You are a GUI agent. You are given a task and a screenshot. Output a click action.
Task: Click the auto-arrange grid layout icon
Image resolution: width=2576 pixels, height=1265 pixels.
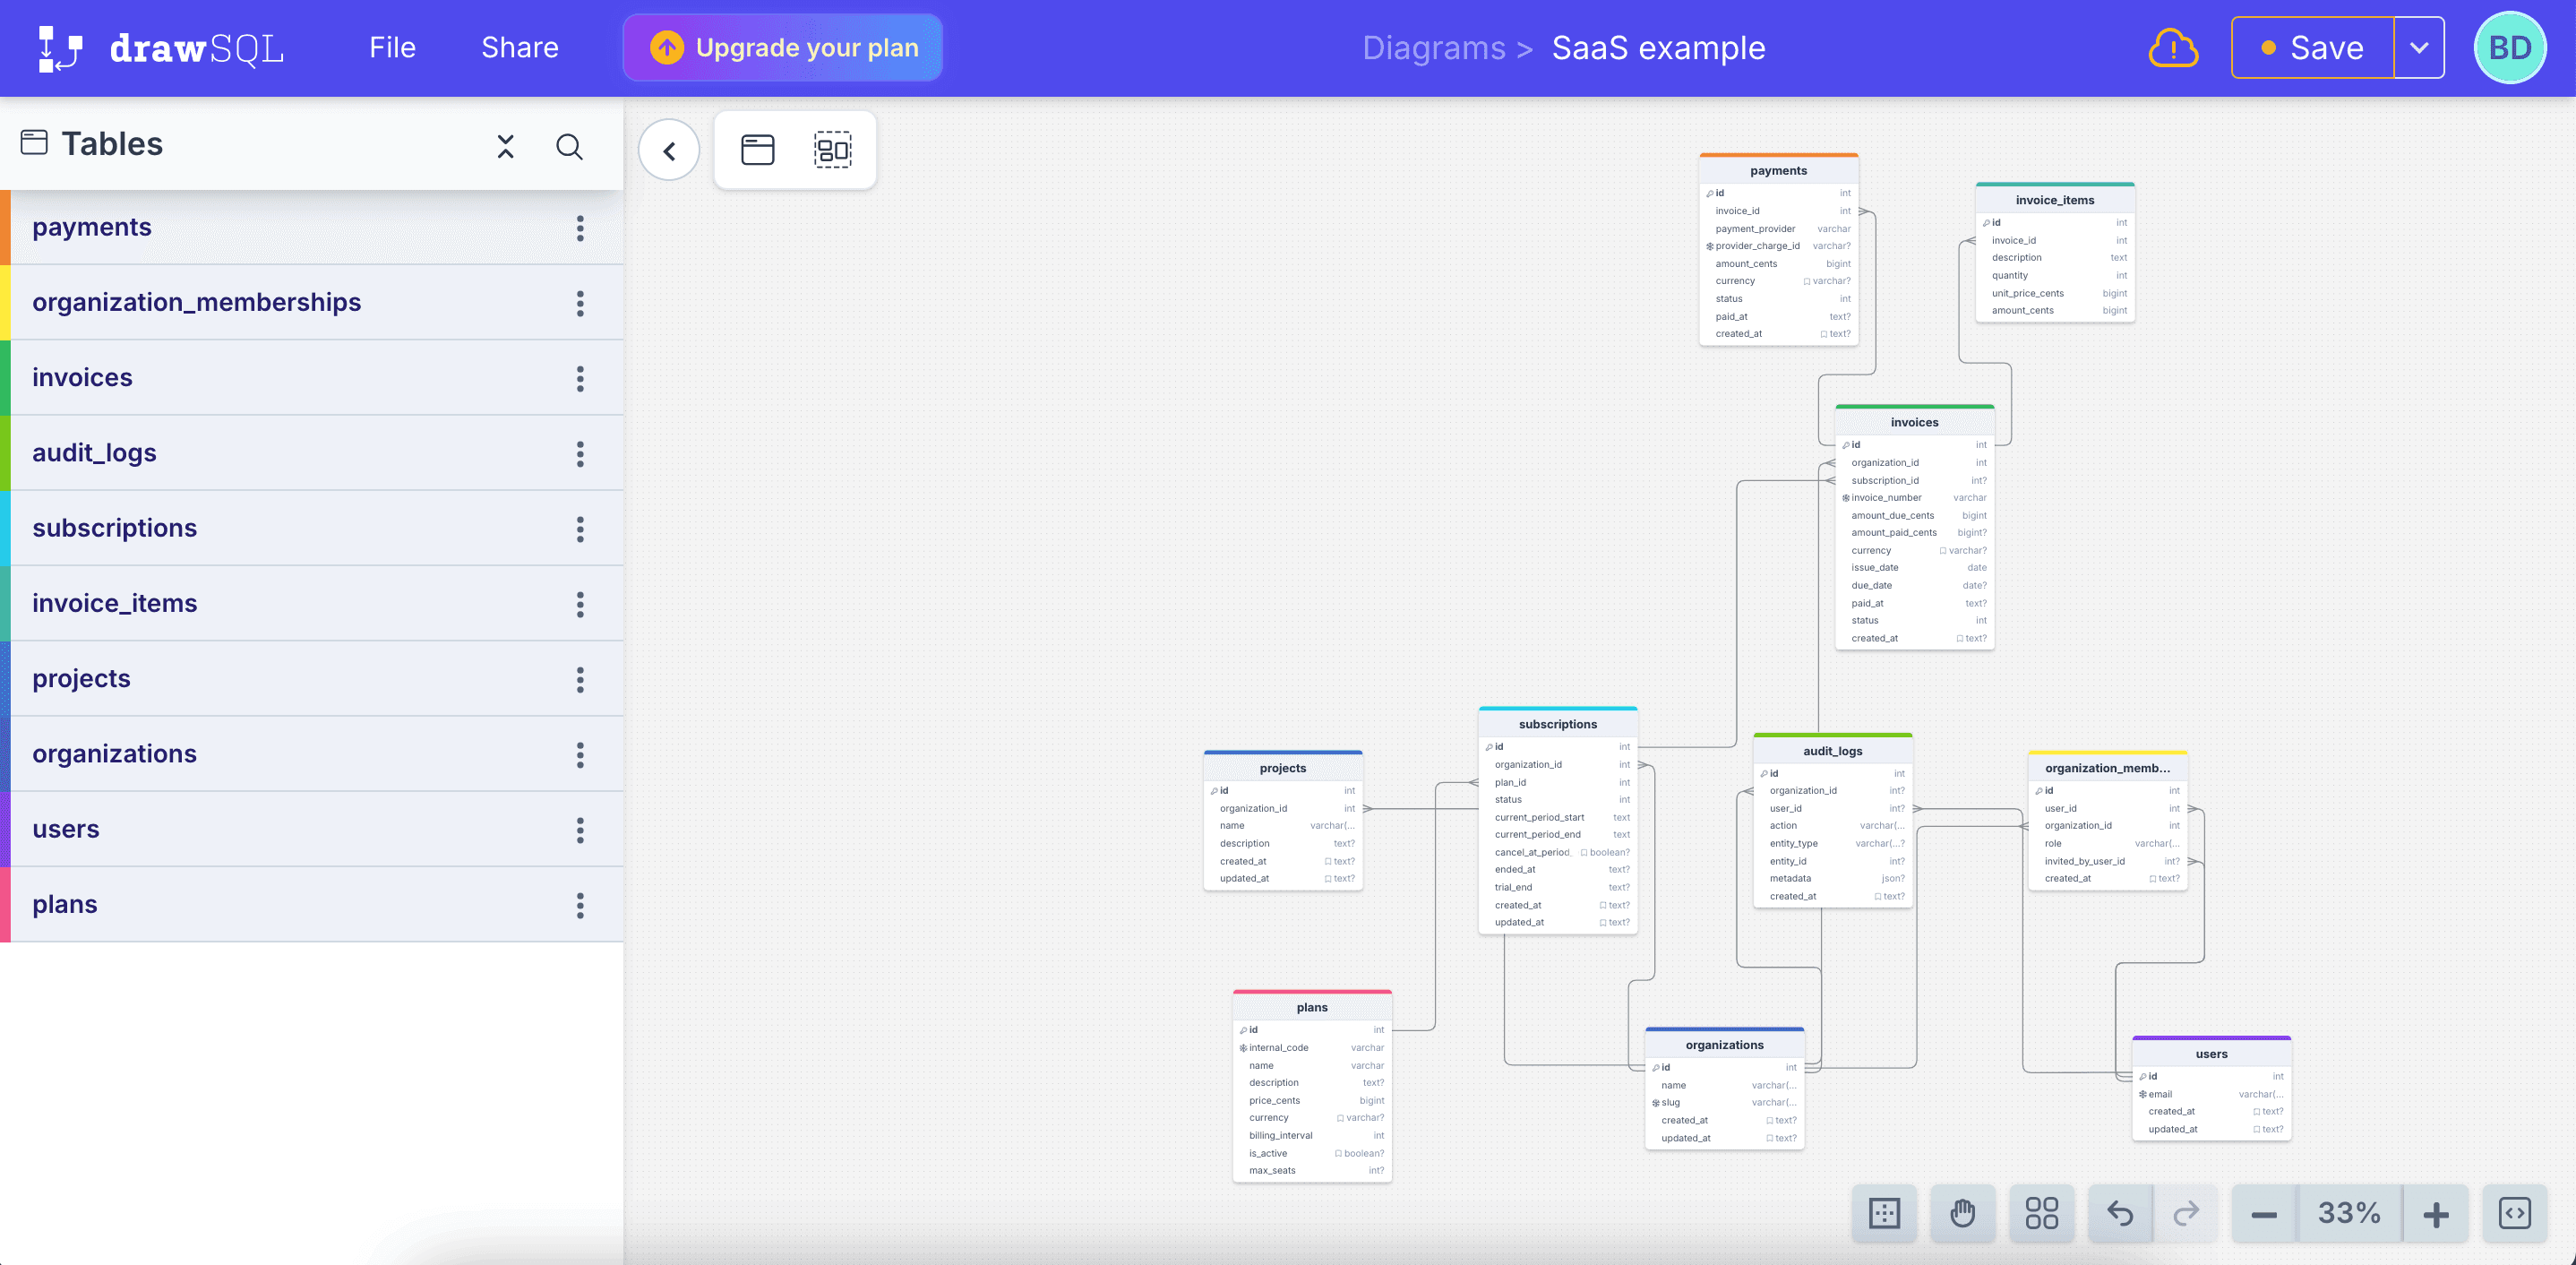(x=2041, y=1213)
